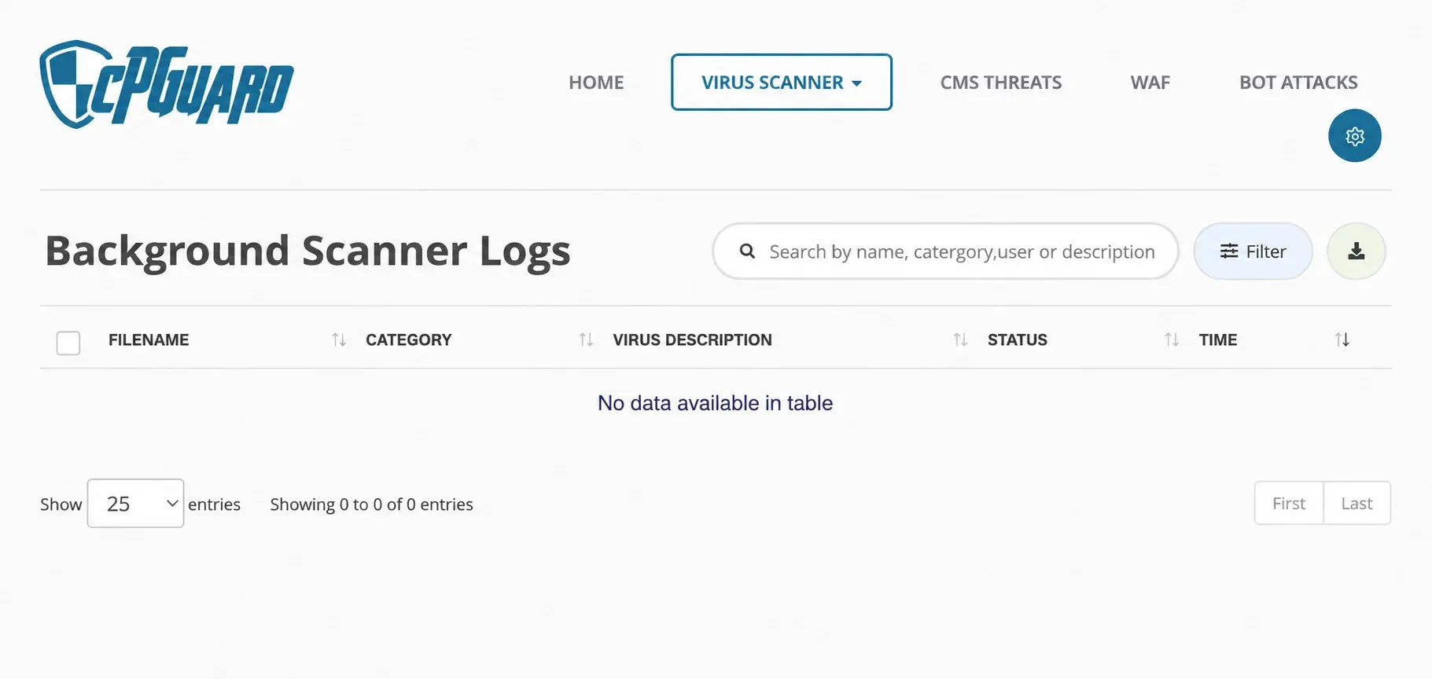Focus the search by name field
1432x679 pixels.
(x=962, y=251)
